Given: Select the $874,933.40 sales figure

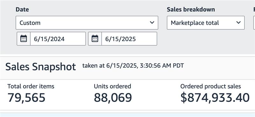Looking at the screenshot, I should pyautogui.click(x=215, y=98).
